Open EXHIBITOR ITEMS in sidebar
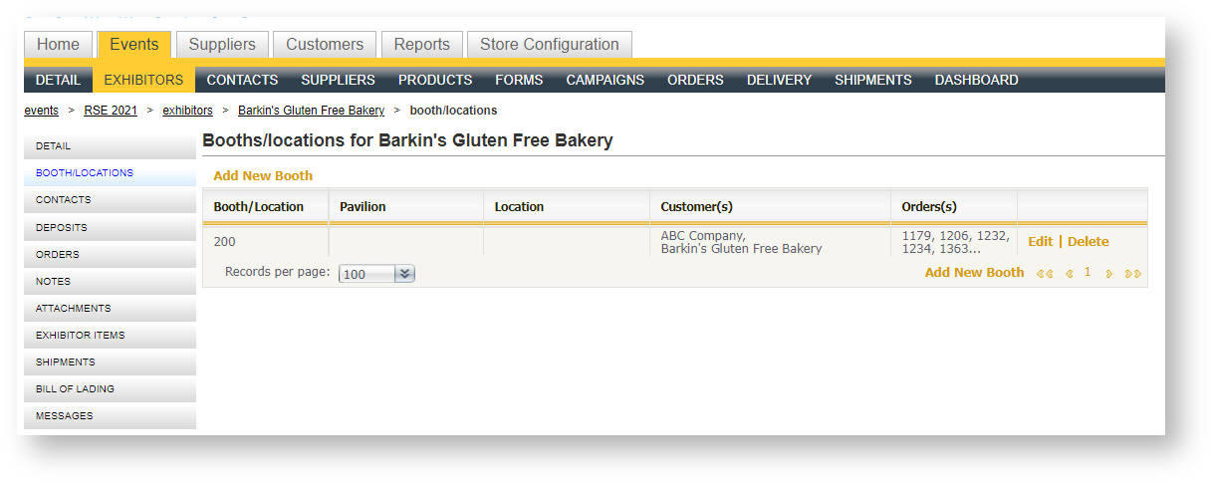The height and width of the screenshot is (483, 1213). point(80,336)
